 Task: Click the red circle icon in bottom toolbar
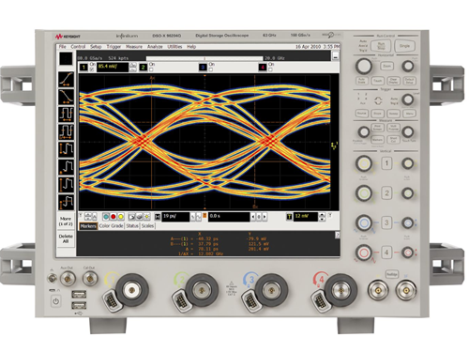click(x=113, y=217)
